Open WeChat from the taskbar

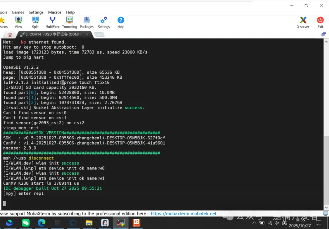click(26, 223)
